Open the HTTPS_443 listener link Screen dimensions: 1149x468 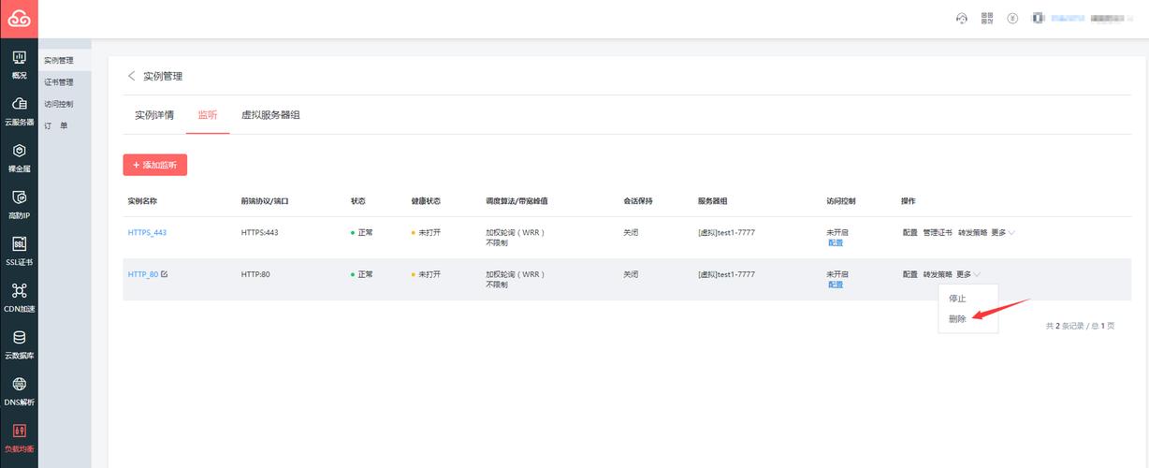click(x=147, y=232)
